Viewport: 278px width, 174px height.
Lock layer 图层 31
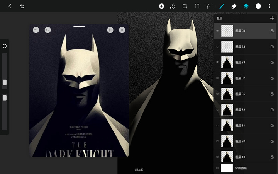click(x=272, y=126)
